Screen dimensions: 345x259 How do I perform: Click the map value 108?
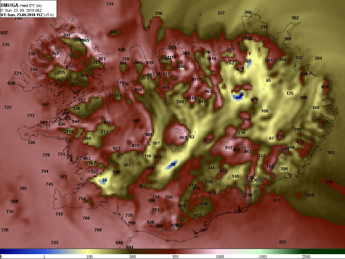(265, 111)
